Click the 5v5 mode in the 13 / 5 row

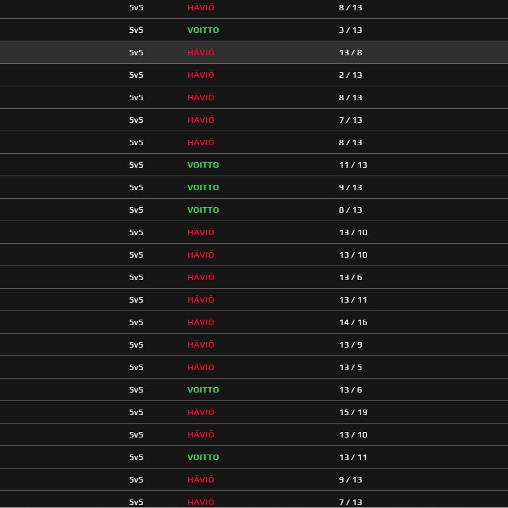(136, 368)
